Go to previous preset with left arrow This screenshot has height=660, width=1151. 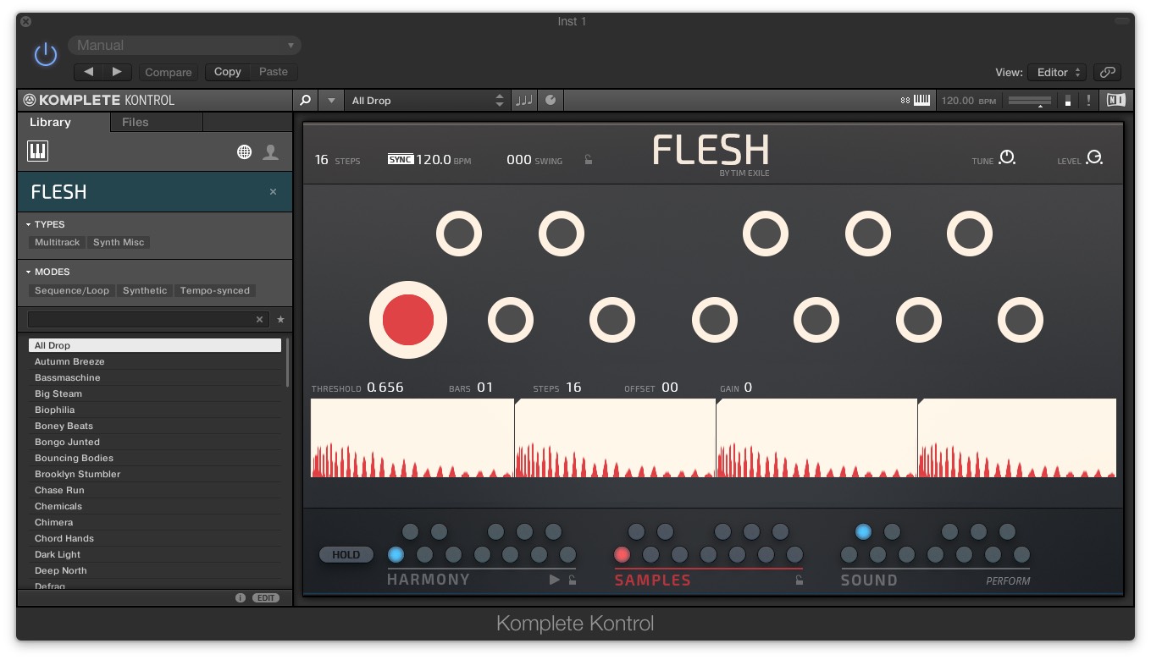(89, 72)
